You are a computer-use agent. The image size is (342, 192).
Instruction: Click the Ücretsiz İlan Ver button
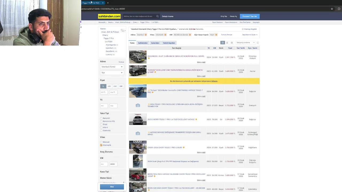250,16
